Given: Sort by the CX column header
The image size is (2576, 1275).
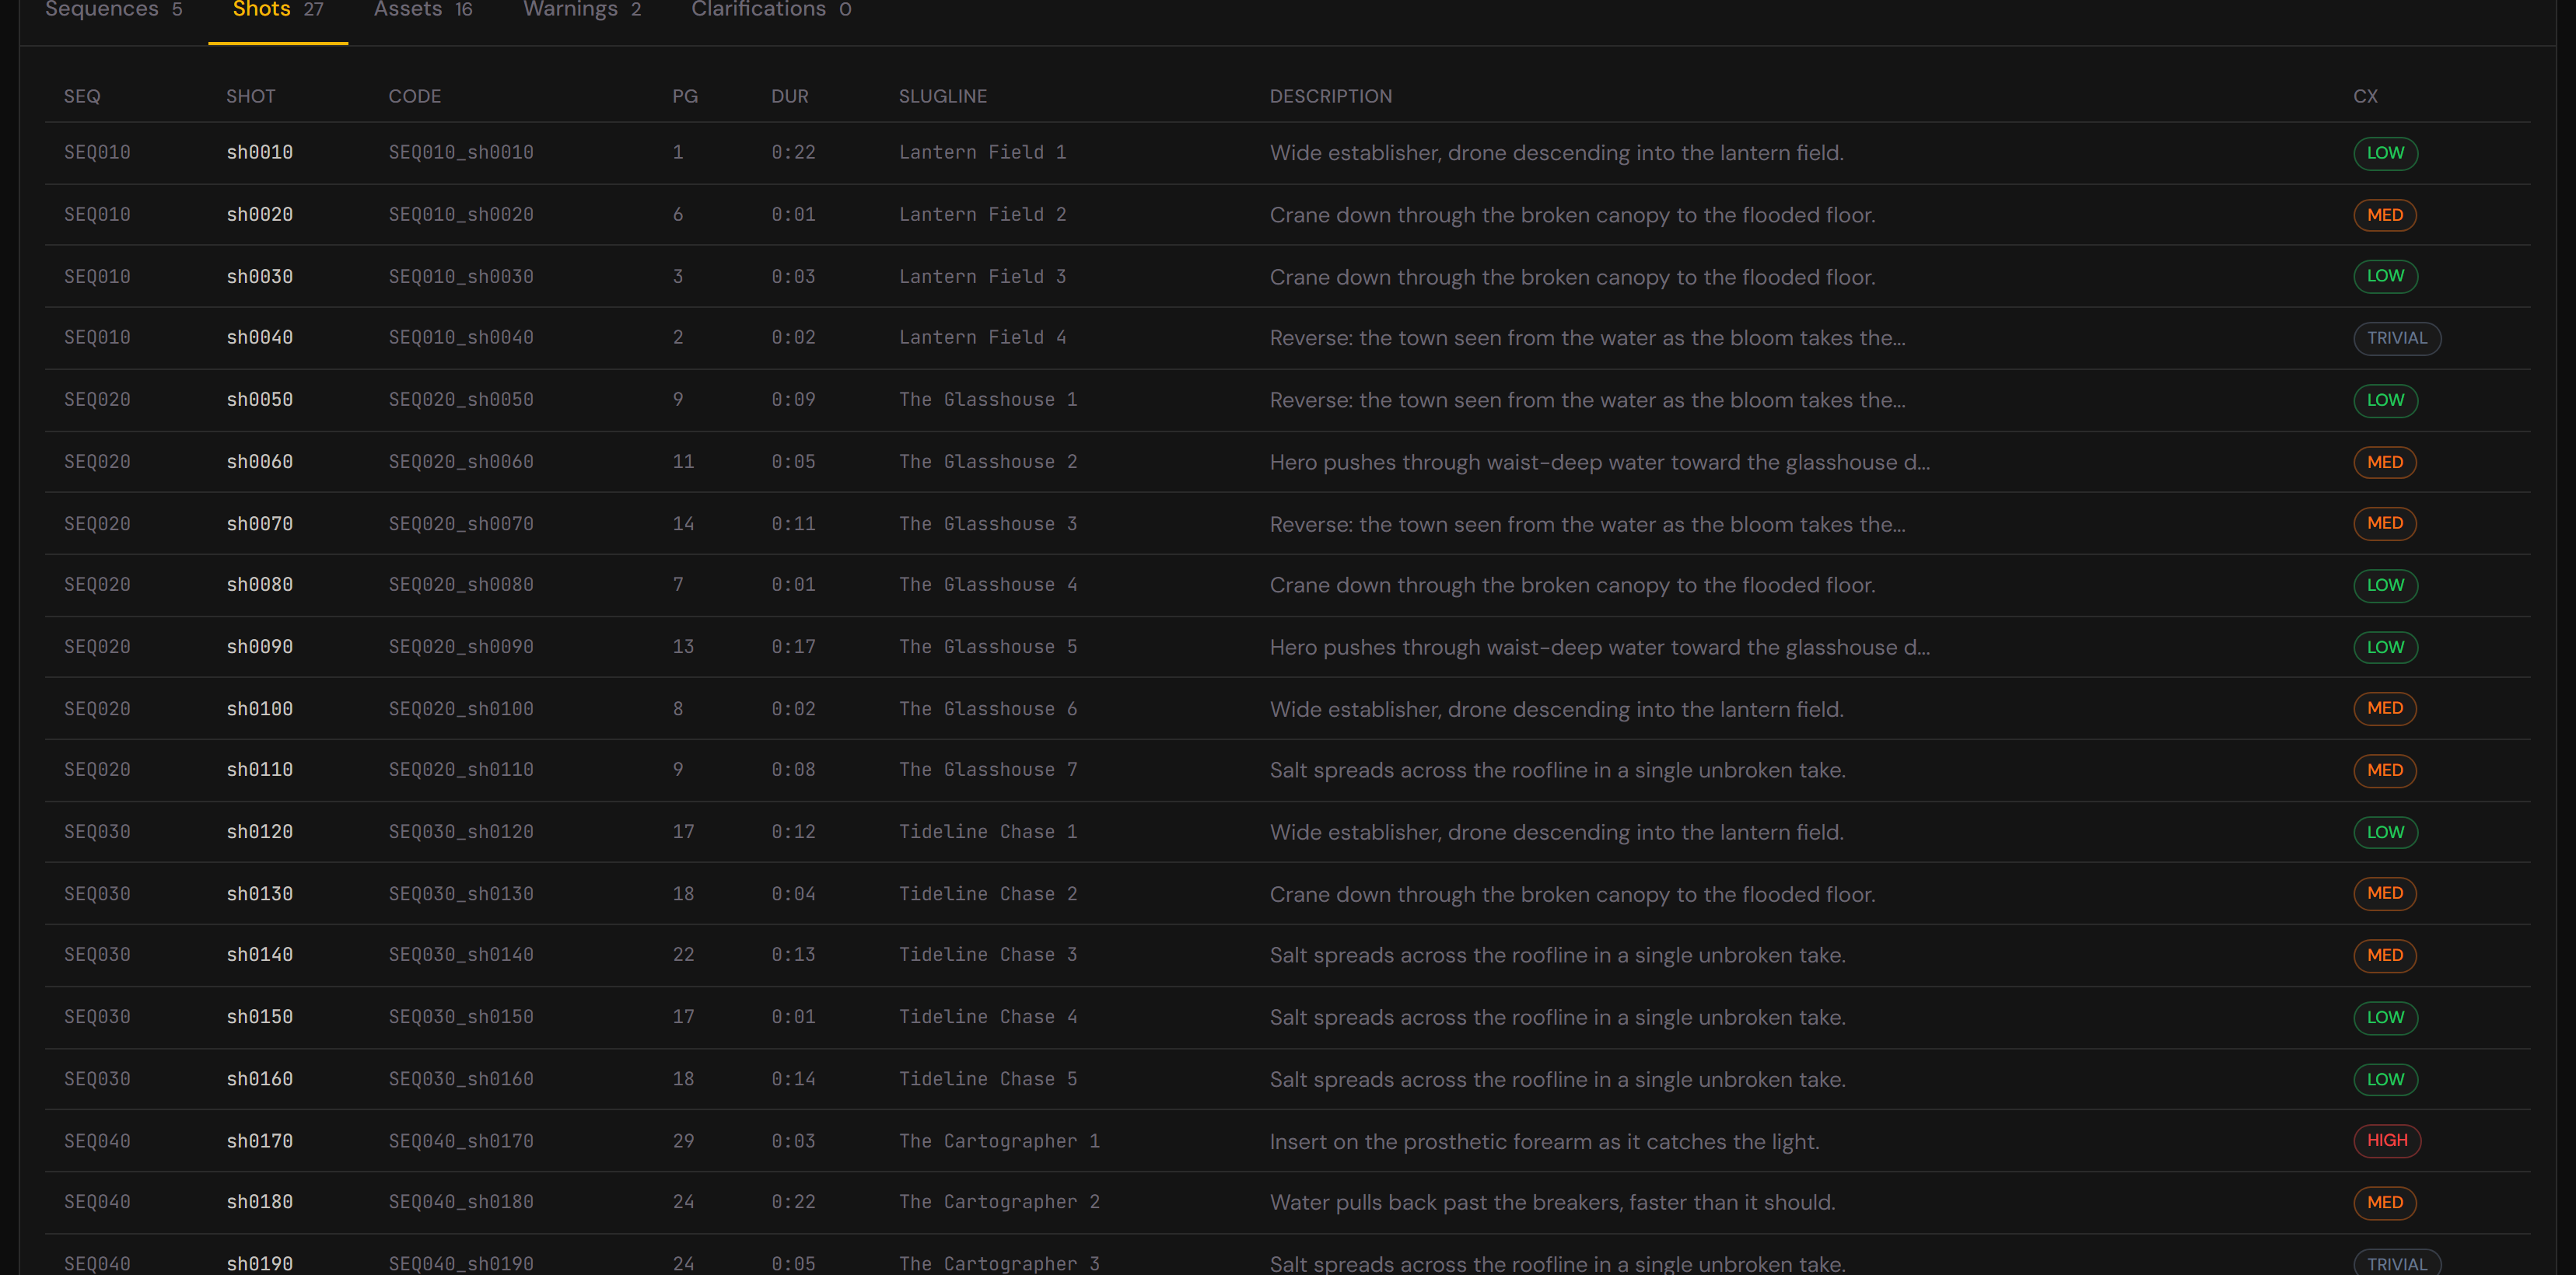Looking at the screenshot, I should (2365, 96).
